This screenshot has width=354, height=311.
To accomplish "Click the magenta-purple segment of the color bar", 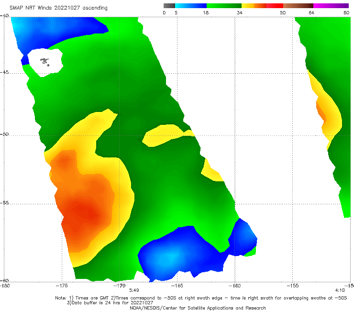I will pos(331,6).
